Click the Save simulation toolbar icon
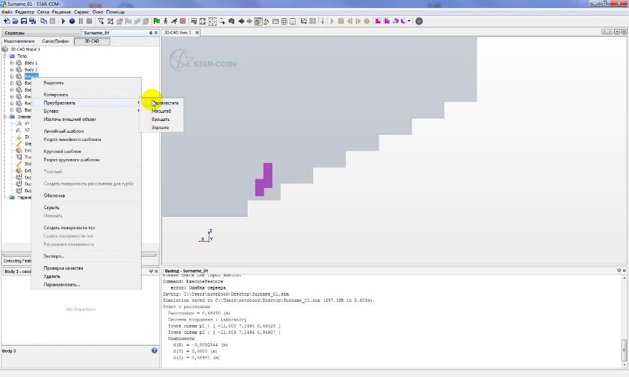The image size is (629, 377). point(23,21)
